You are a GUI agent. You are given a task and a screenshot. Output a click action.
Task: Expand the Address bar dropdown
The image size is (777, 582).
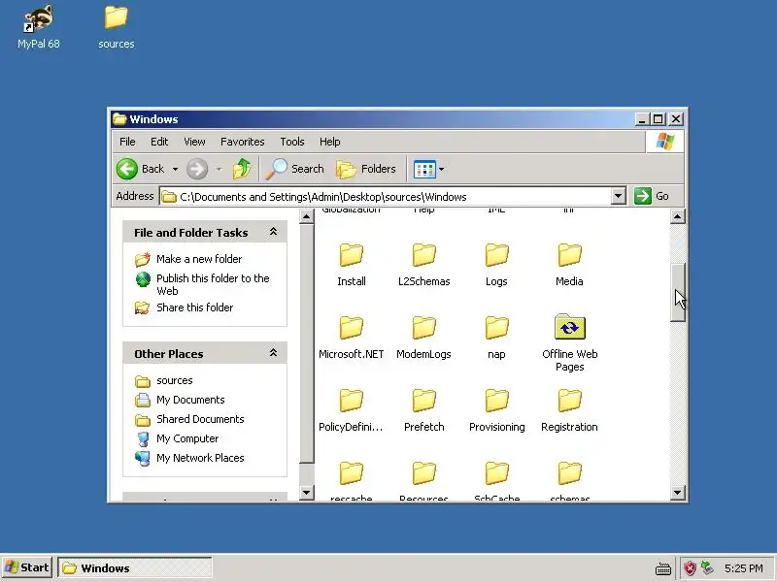618,197
